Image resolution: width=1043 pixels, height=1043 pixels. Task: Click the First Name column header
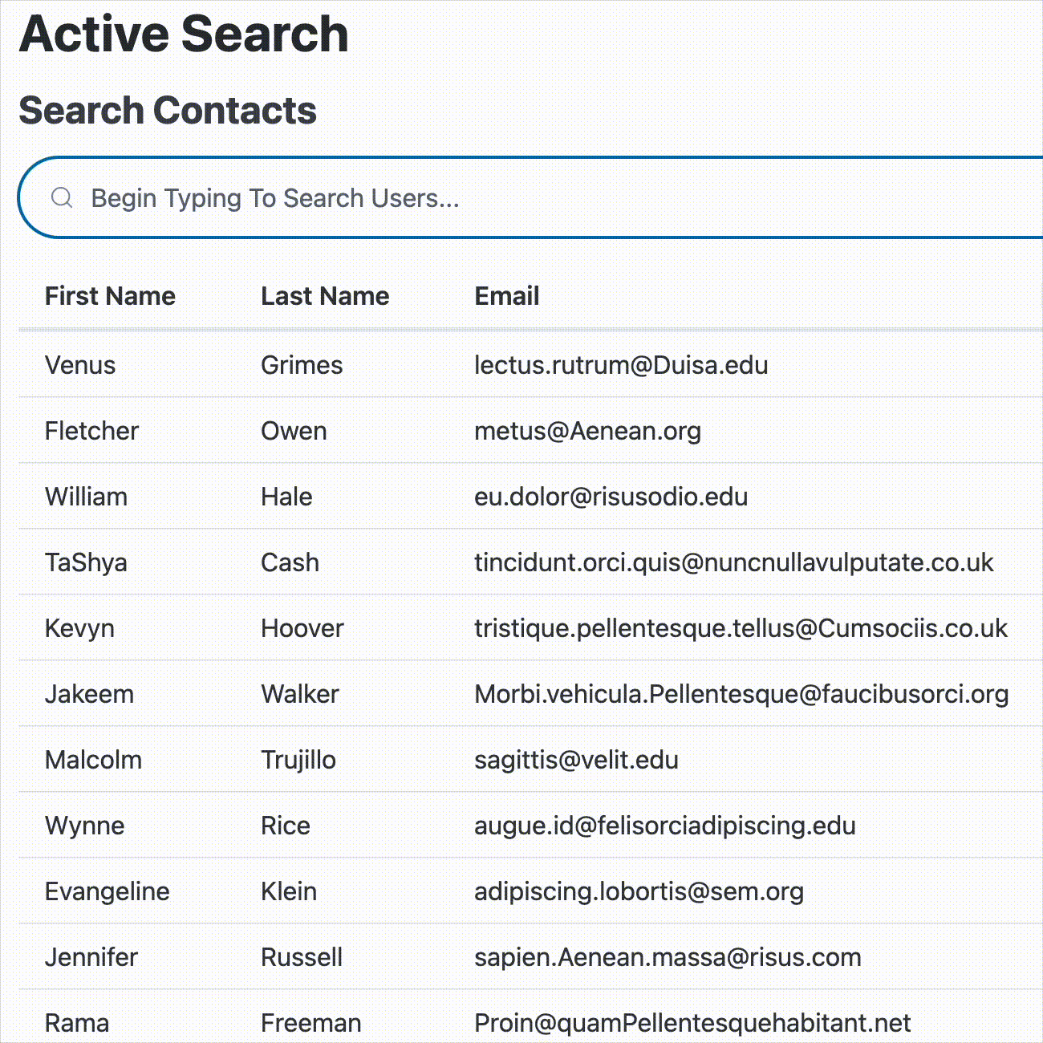pos(110,296)
